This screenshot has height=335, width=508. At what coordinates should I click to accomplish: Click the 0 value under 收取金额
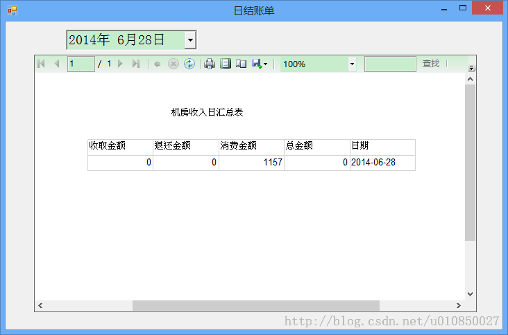120,163
